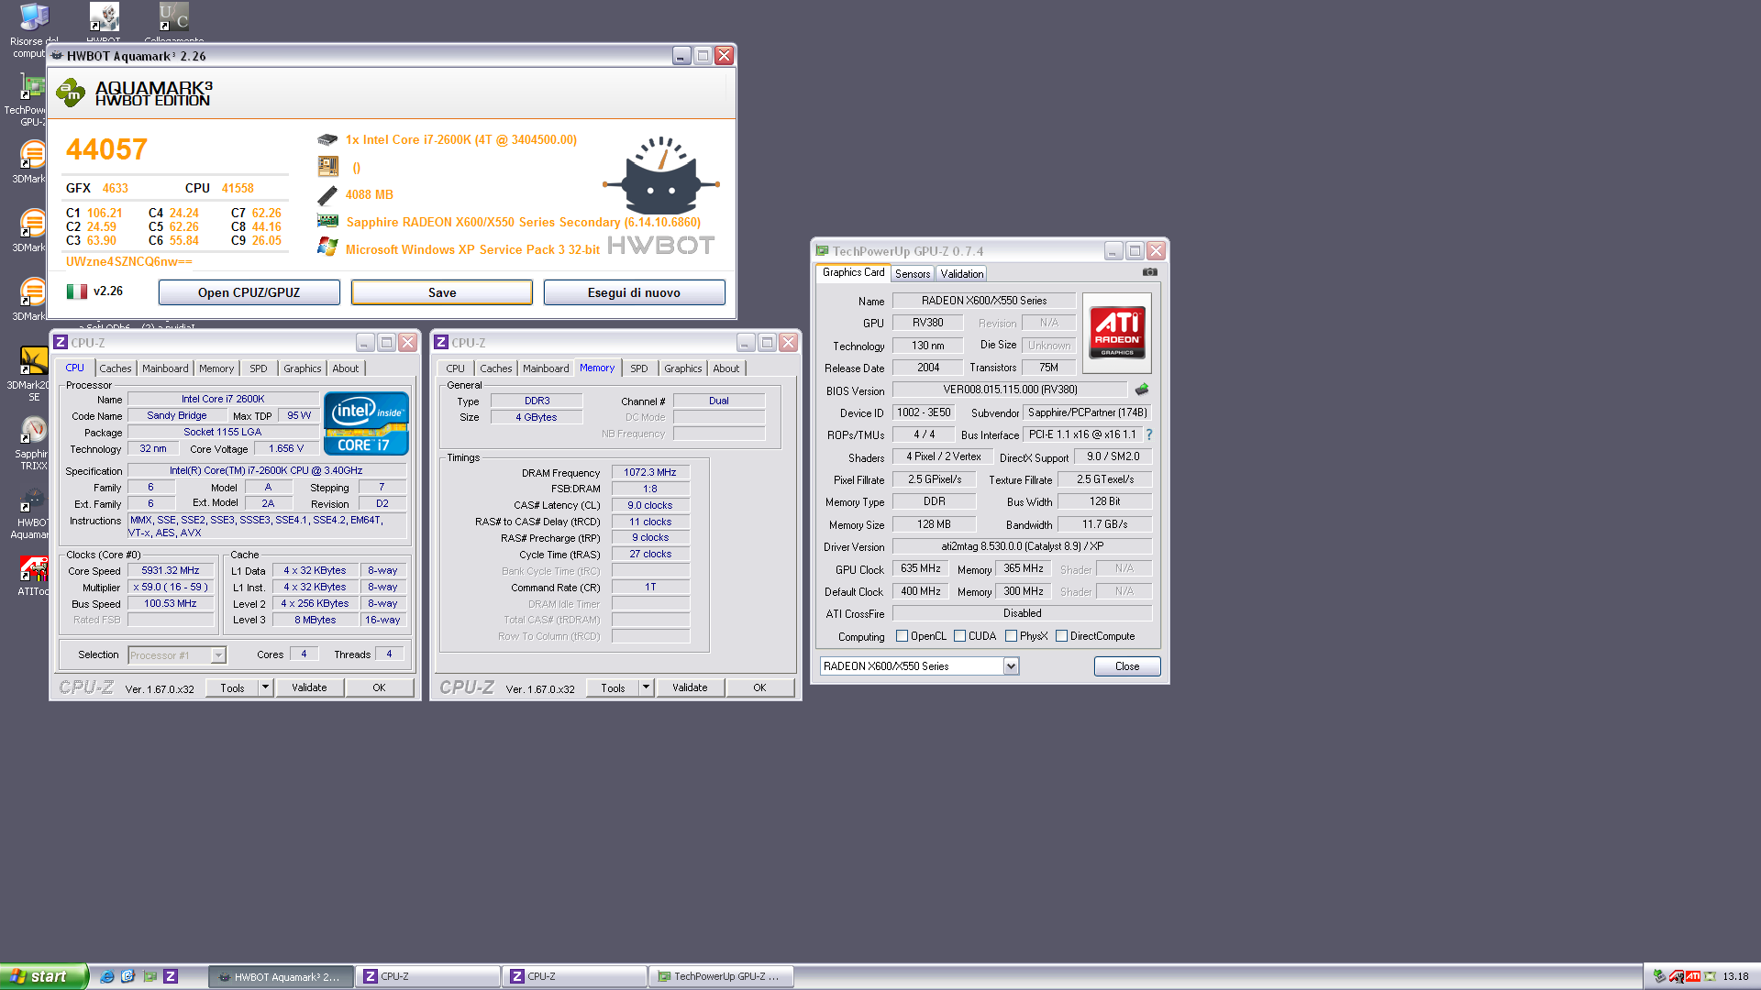Click the graphics card icon in Aquamark
Screen dimensions: 1761x990
tap(327, 221)
